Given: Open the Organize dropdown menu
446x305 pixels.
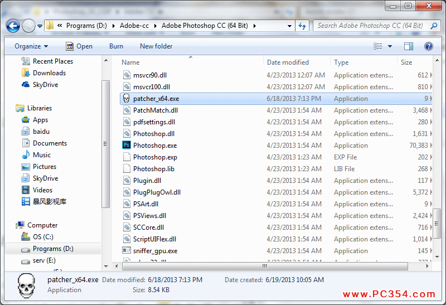Looking at the screenshot, I should 31,46.
